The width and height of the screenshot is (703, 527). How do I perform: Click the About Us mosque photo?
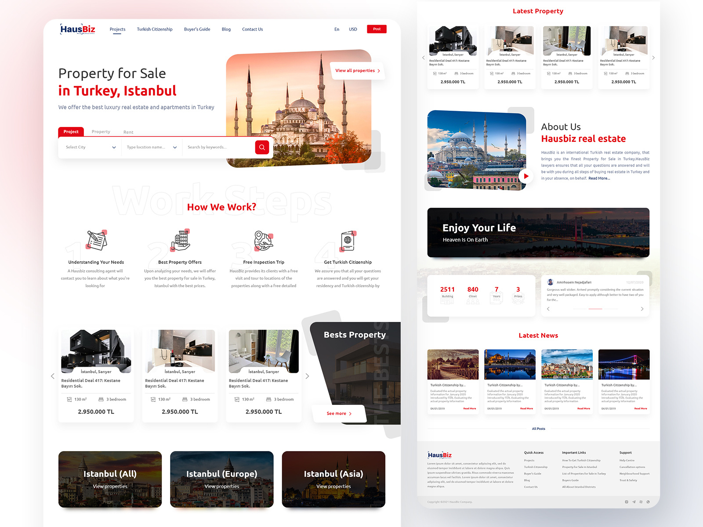477,150
